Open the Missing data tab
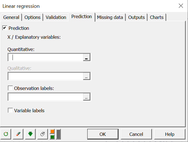Viewport: 188px width, 142px height. click(110, 17)
